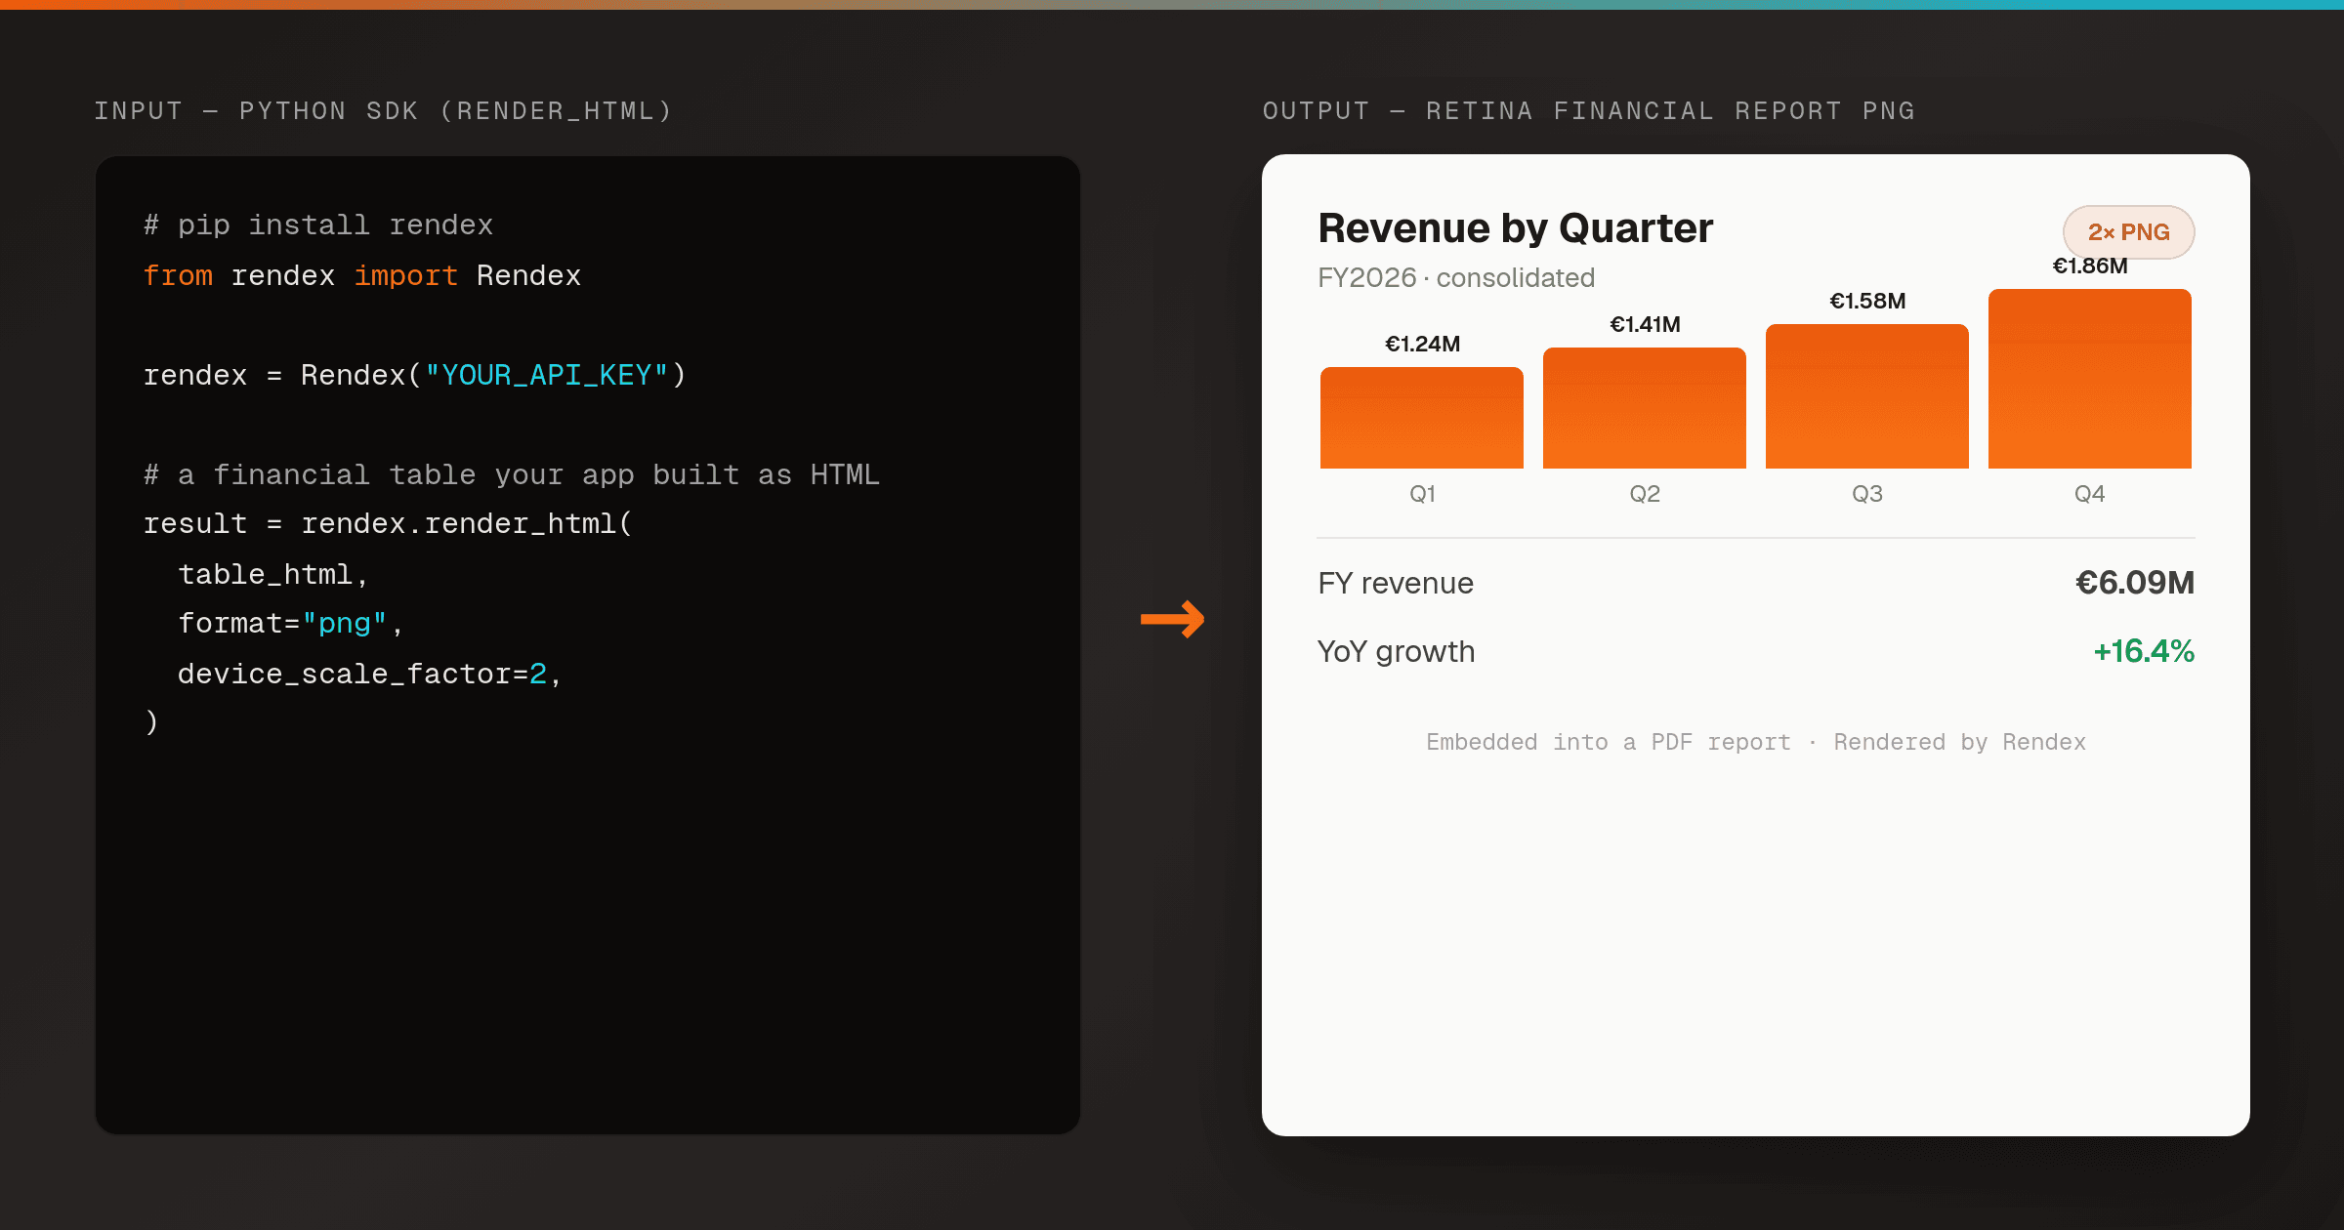This screenshot has height=1230, width=2344.
Task: Click the table_html argument line
Action: tap(272, 575)
